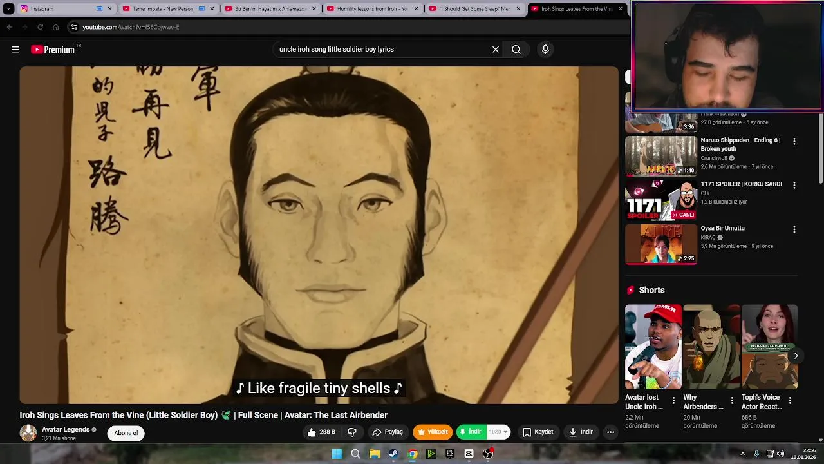Focus the youtube.com address bar
Viewport: 824px width, 464px height.
coord(348,27)
